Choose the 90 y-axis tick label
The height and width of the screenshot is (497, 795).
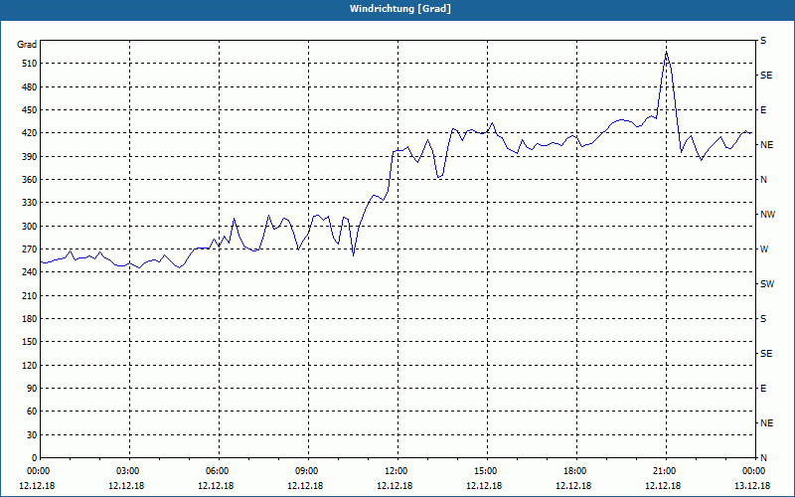32,389
